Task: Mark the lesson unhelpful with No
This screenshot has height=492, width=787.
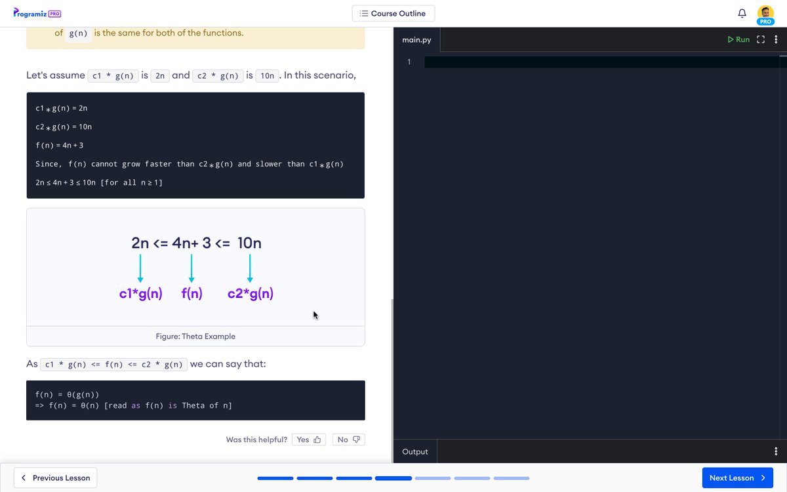Action: 348,440
